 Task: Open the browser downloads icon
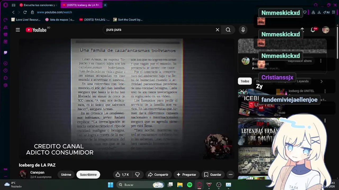click(x=319, y=12)
